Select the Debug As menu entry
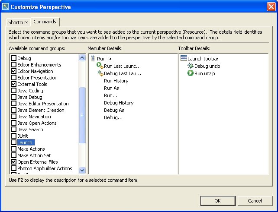Screen dimensions: 278x212 point(113,110)
